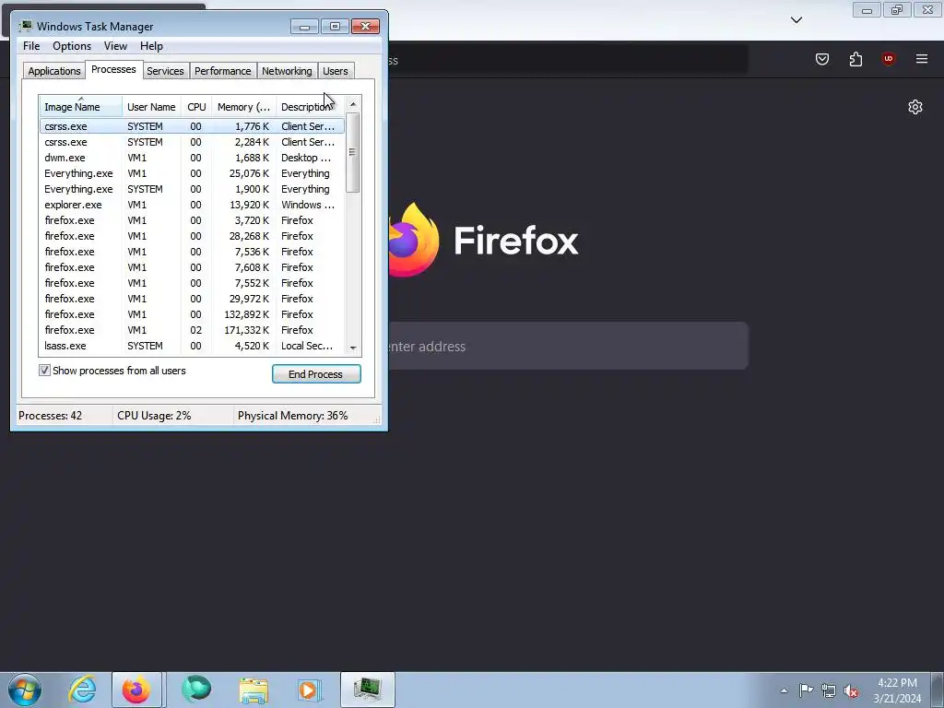Open Action Center flag icon

[806, 690]
